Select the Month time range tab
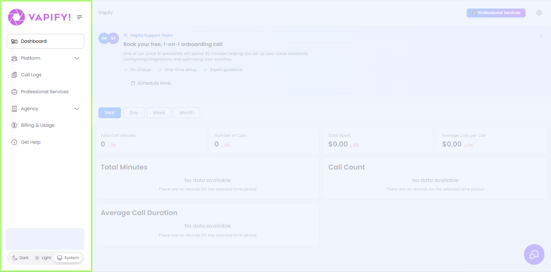This screenshot has height=272, width=551. point(187,113)
